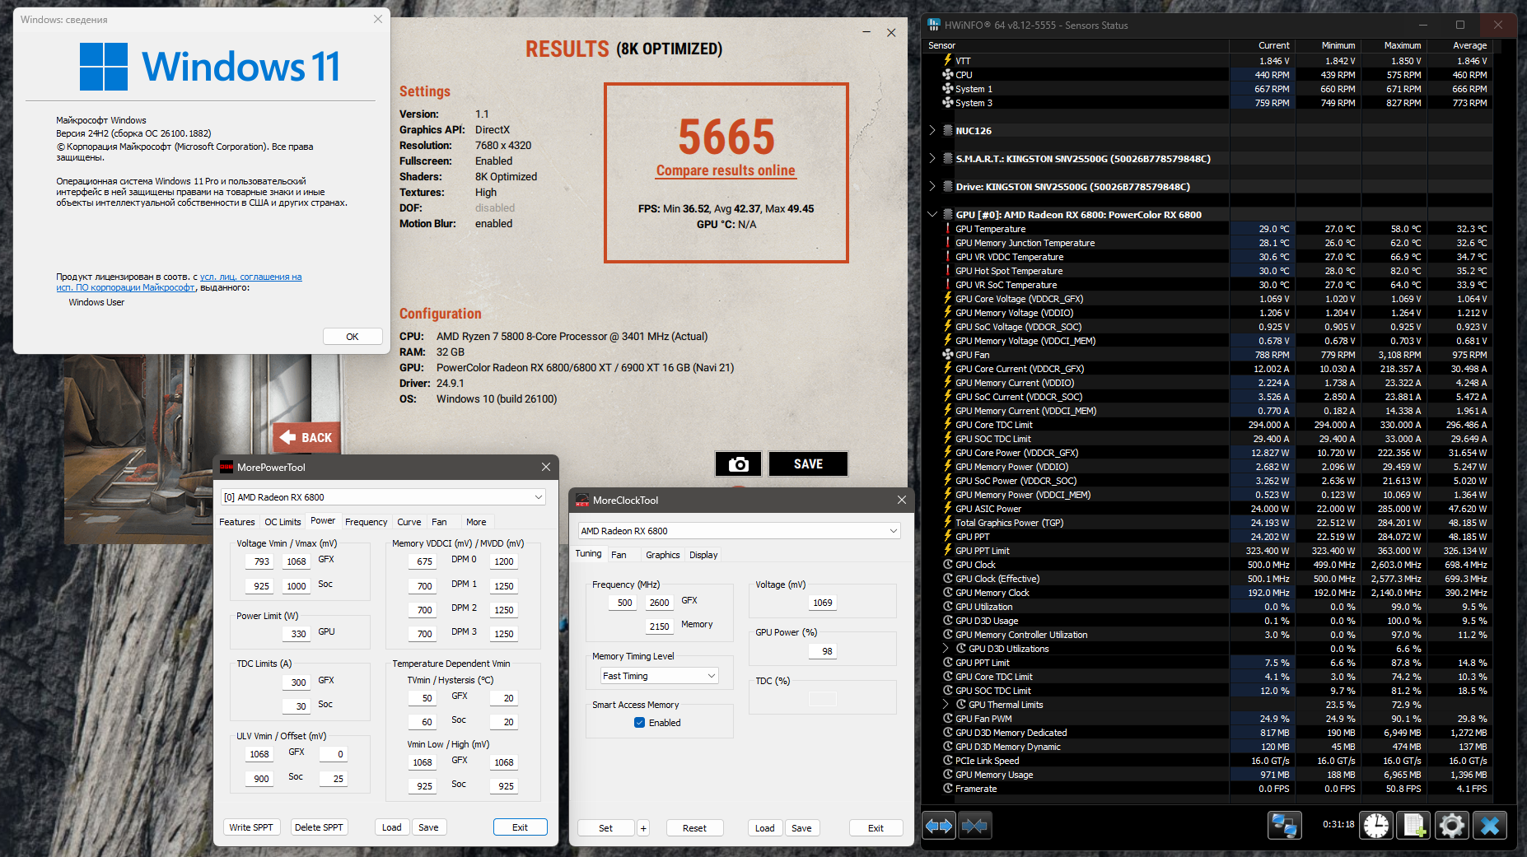Click the MorePowerTool title bar logo
This screenshot has height=857, width=1527.
[226, 467]
